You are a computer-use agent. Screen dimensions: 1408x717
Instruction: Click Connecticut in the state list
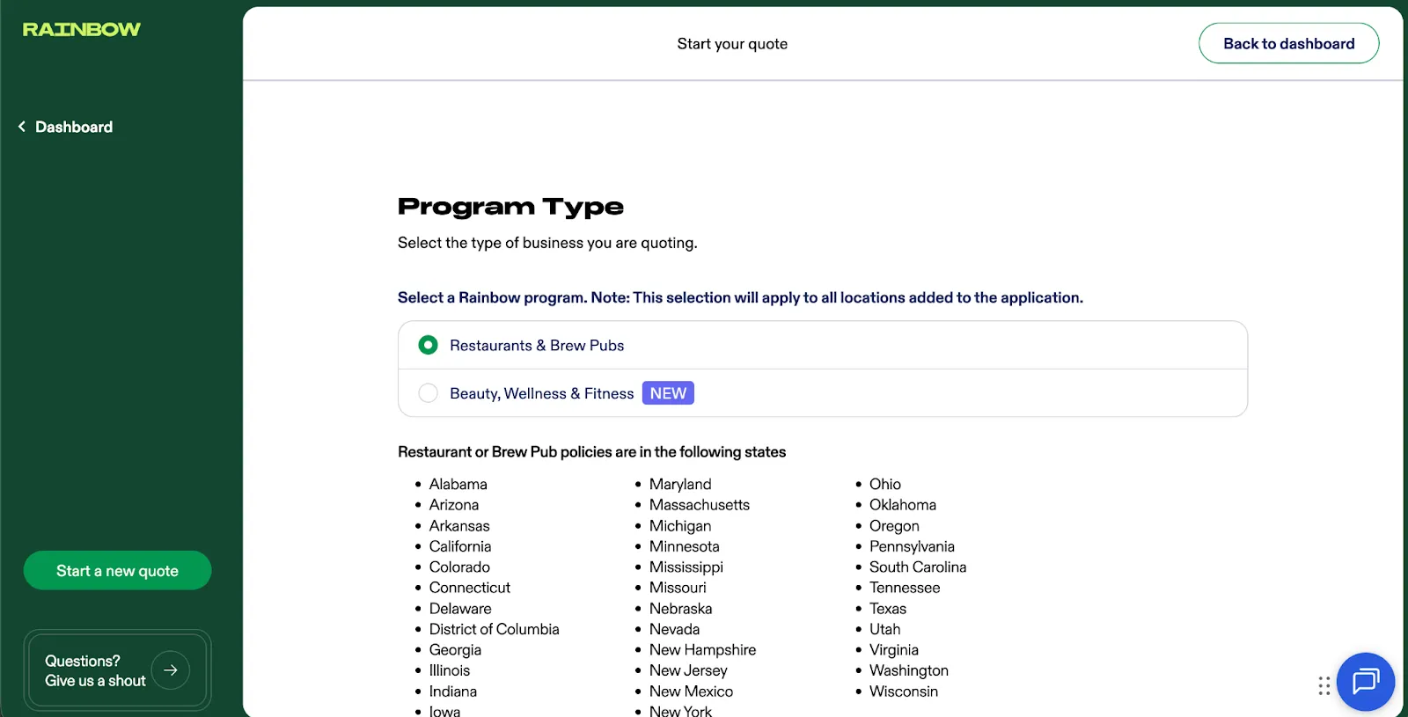470,588
